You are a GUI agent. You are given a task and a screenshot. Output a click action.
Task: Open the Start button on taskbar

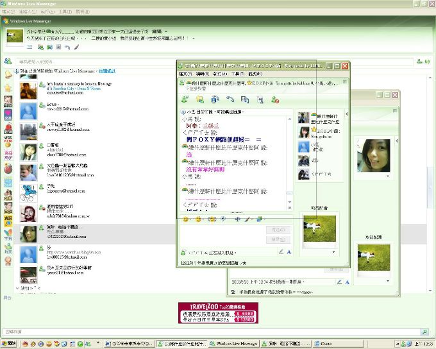pos(8,344)
